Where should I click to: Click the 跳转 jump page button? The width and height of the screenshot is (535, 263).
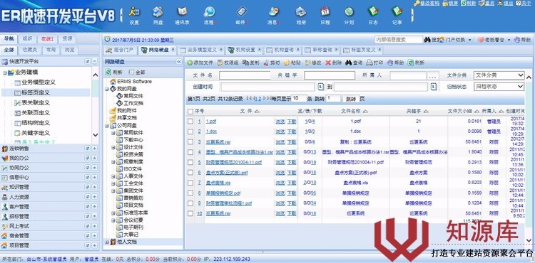tap(350, 99)
